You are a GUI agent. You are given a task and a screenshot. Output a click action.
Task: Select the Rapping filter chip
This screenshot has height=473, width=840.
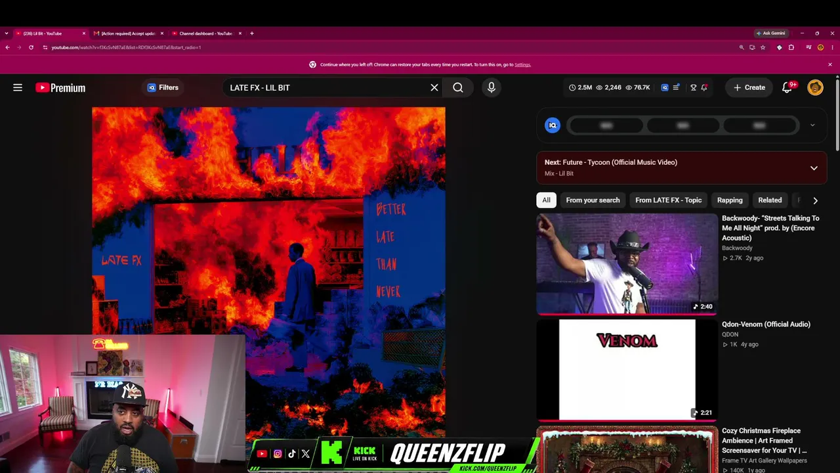(x=730, y=200)
